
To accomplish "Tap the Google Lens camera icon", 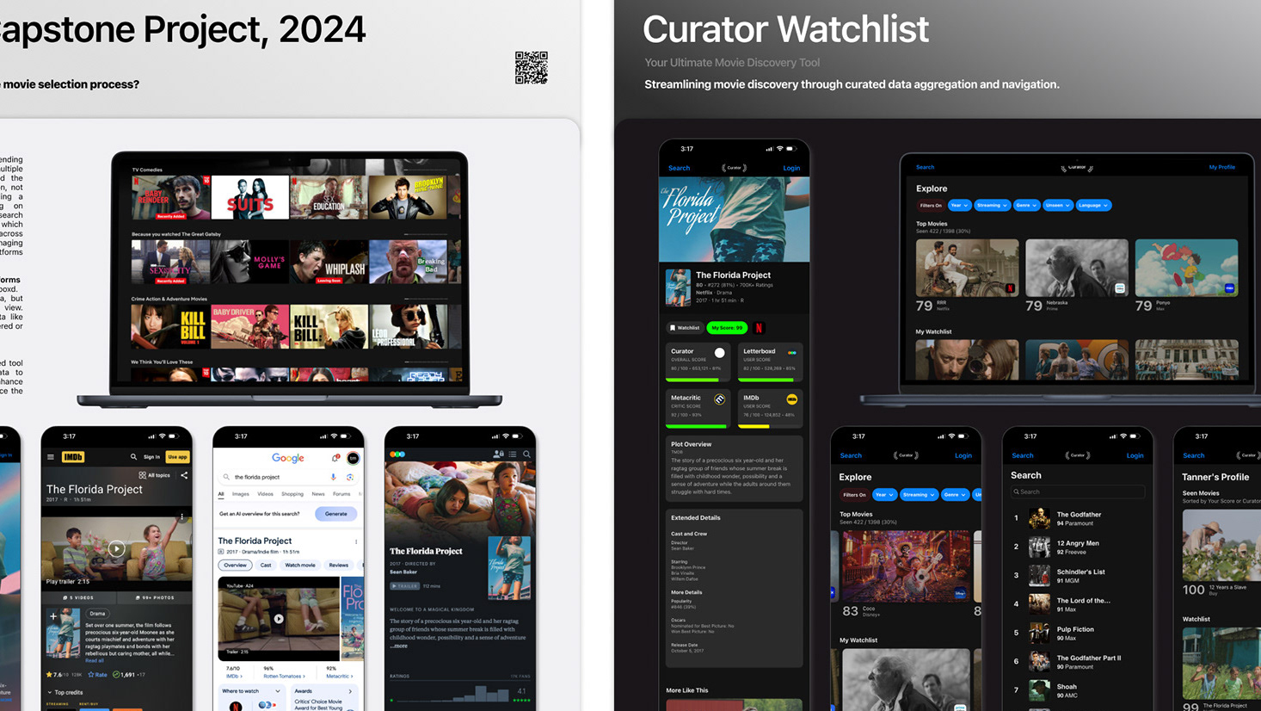I will pyautogui.click(x=349, y=477).
